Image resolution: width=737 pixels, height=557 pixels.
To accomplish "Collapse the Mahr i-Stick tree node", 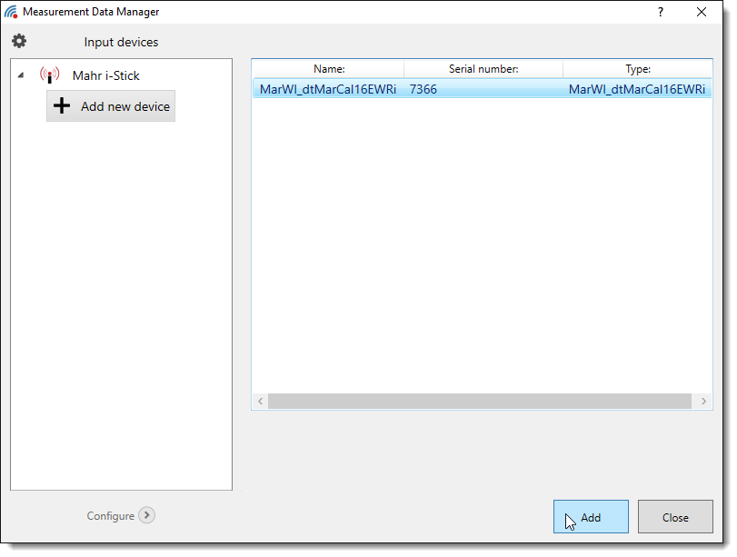I will 21,76.
